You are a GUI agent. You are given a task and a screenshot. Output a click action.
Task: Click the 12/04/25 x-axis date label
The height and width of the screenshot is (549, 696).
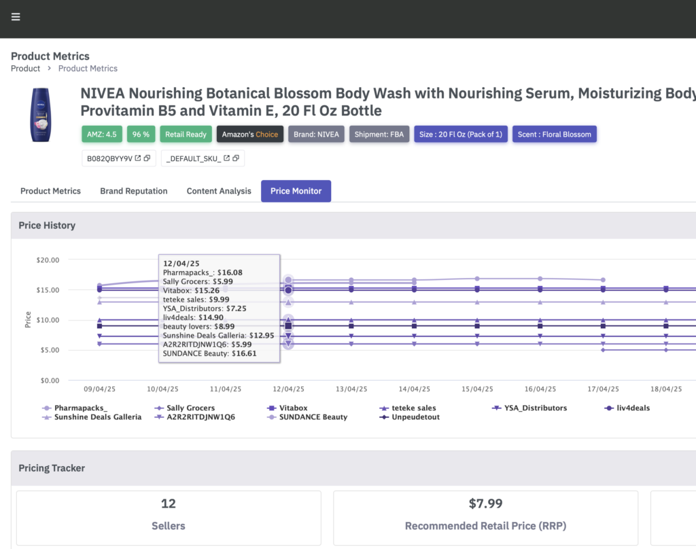click(x=288, y=389)
